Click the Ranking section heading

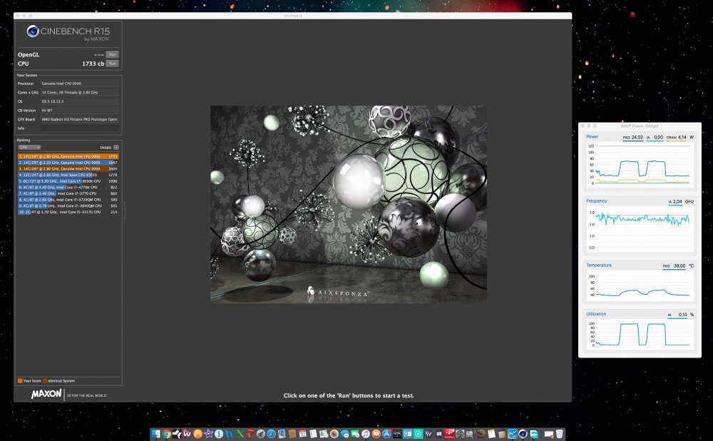click(x=24, y=140)
